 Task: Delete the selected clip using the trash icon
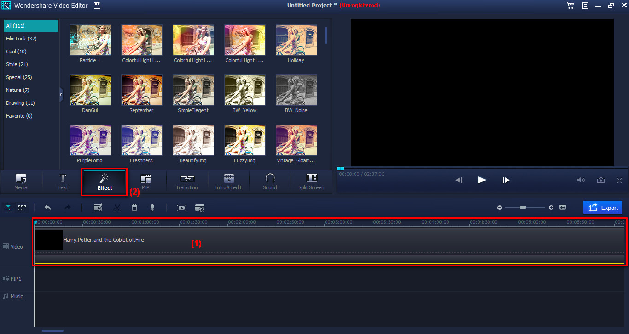click(x=134, y=208)
